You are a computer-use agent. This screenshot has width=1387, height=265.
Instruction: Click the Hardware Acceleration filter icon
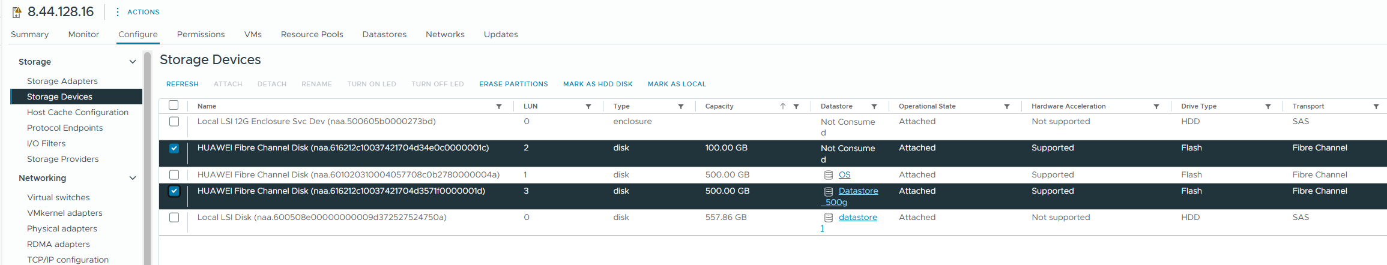coord(1156,107)
